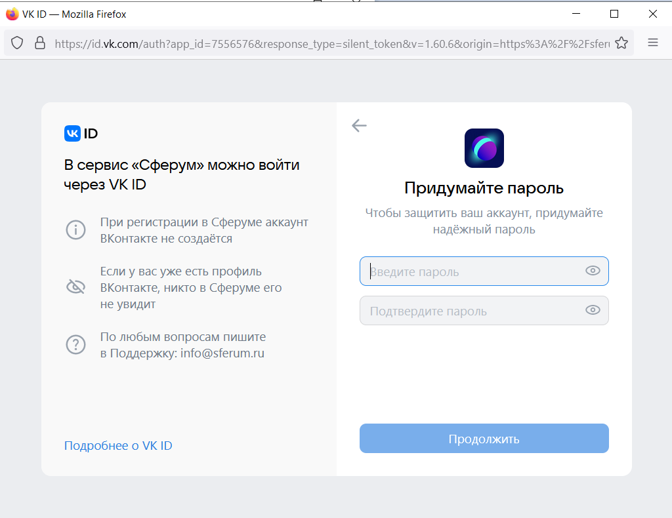Viewport: 672px width, 518px height.
Task: Maximize the Firefox window
Action: click(x=614, y=14)
